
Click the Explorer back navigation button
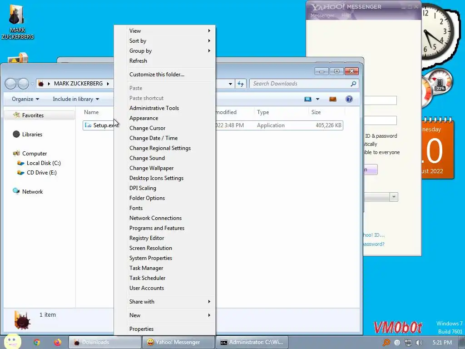(11, 84)
